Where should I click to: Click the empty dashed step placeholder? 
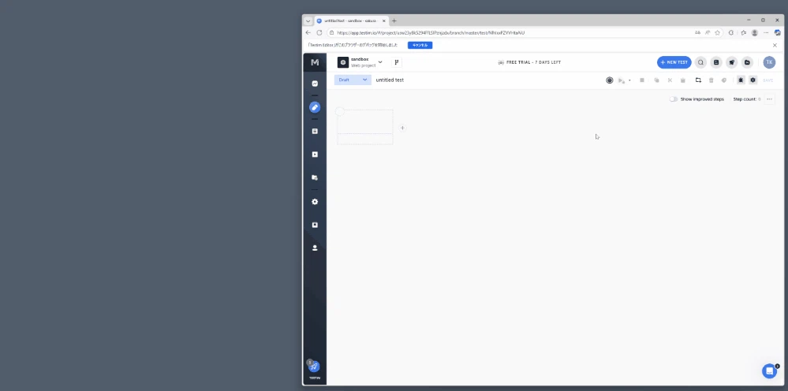(365, 127)
